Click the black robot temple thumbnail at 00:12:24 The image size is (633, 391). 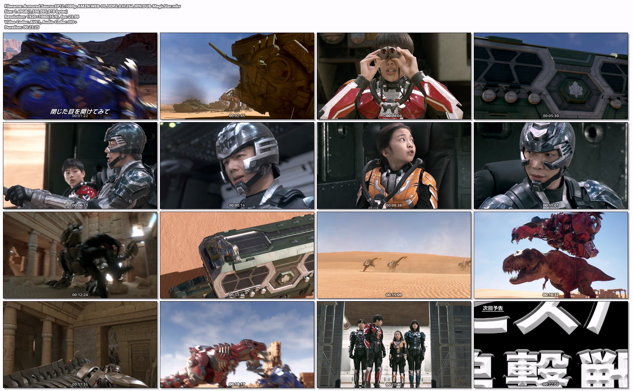click(x=80, y=255)
